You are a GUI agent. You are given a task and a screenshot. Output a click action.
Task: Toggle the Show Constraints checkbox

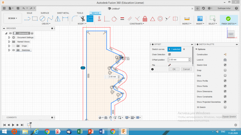coord(225,97)
